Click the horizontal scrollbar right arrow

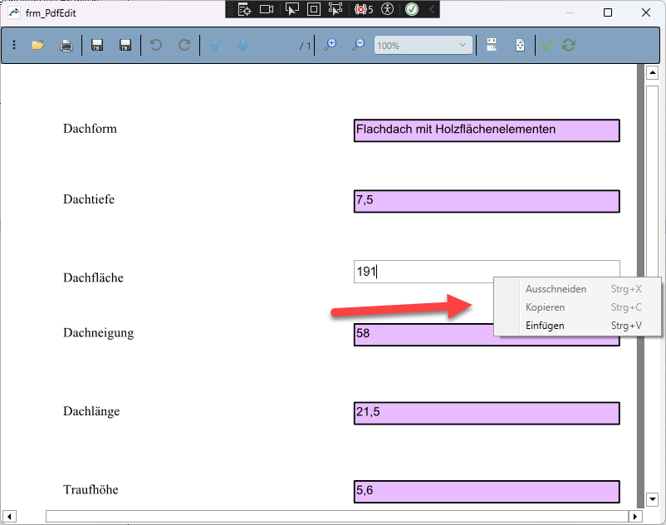coord(635,517)
